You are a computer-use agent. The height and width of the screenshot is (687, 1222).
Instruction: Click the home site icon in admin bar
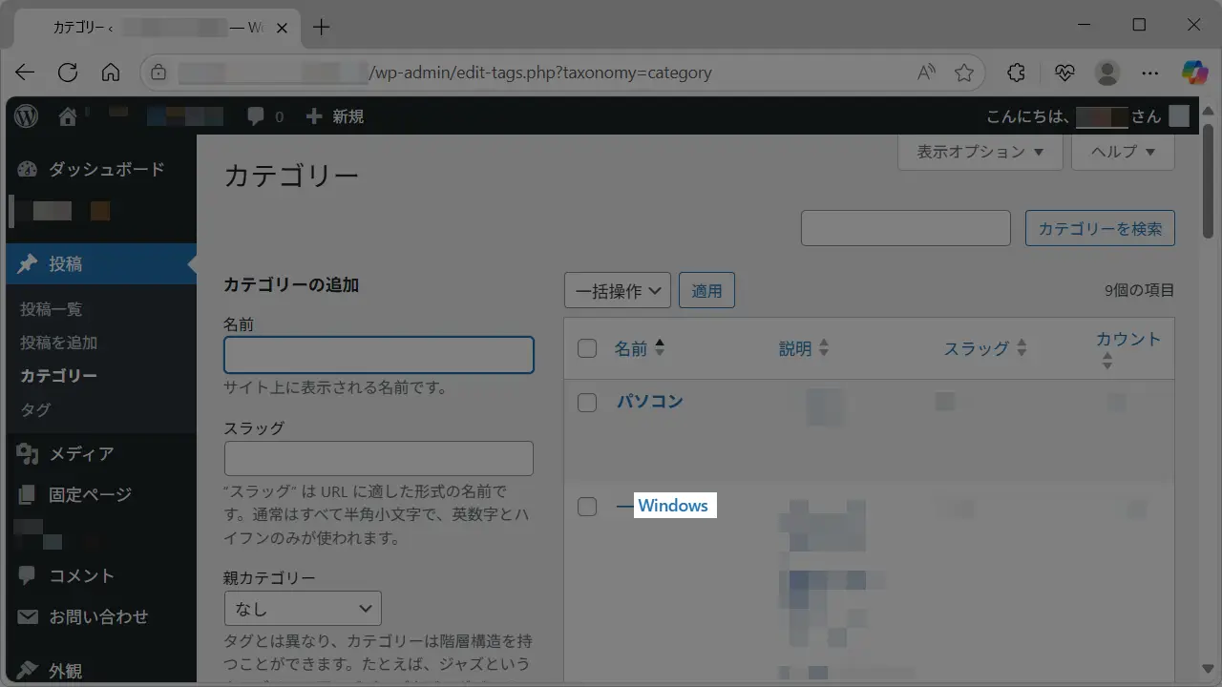68,116
